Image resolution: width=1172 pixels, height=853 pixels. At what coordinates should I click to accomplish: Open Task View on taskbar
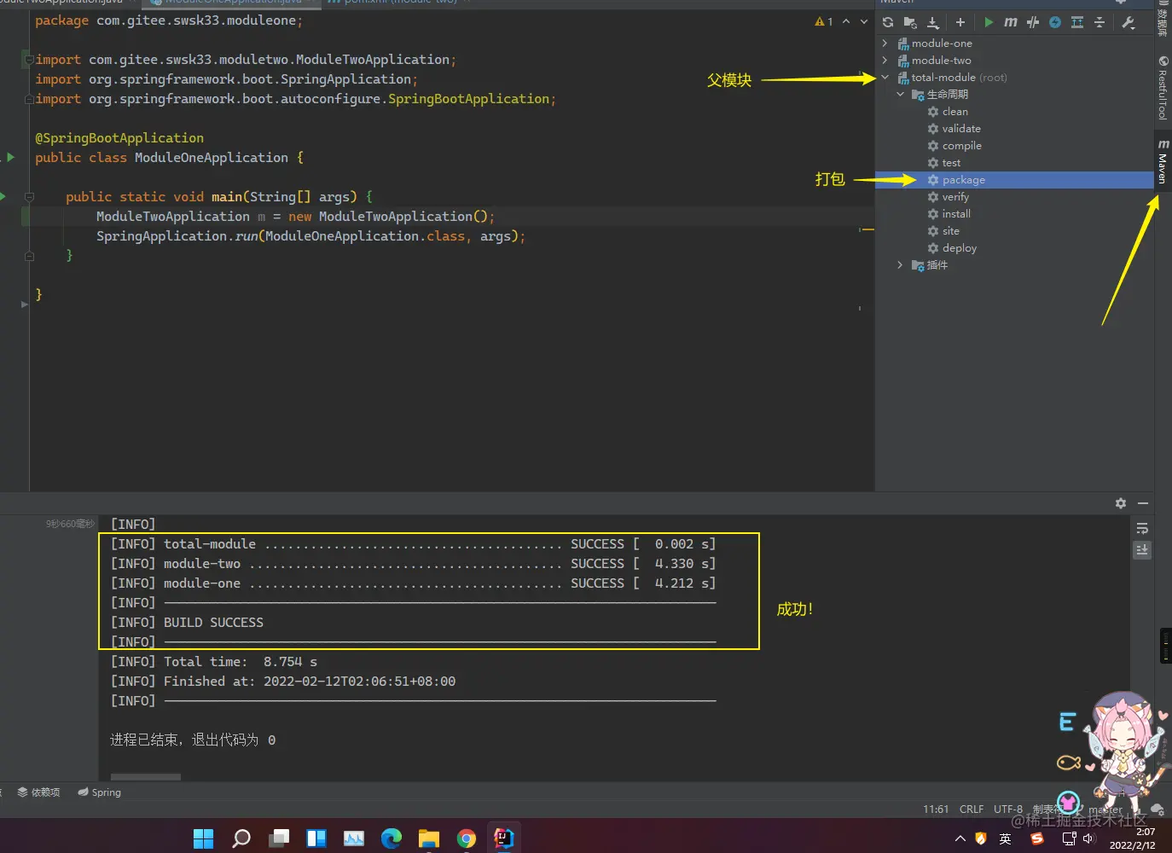click(279, 838)
